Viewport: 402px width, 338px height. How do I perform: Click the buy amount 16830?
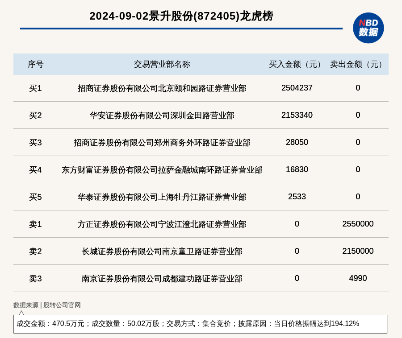click(x=297, y=169)
